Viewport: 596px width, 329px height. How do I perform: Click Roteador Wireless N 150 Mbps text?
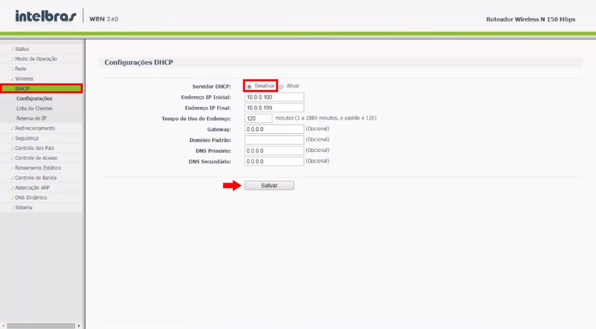tap(530, 20)
